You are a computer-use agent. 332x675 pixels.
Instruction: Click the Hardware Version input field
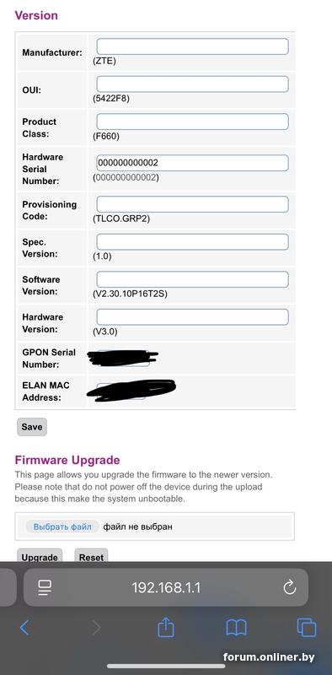pyautogui.click(x=192, y=316)
